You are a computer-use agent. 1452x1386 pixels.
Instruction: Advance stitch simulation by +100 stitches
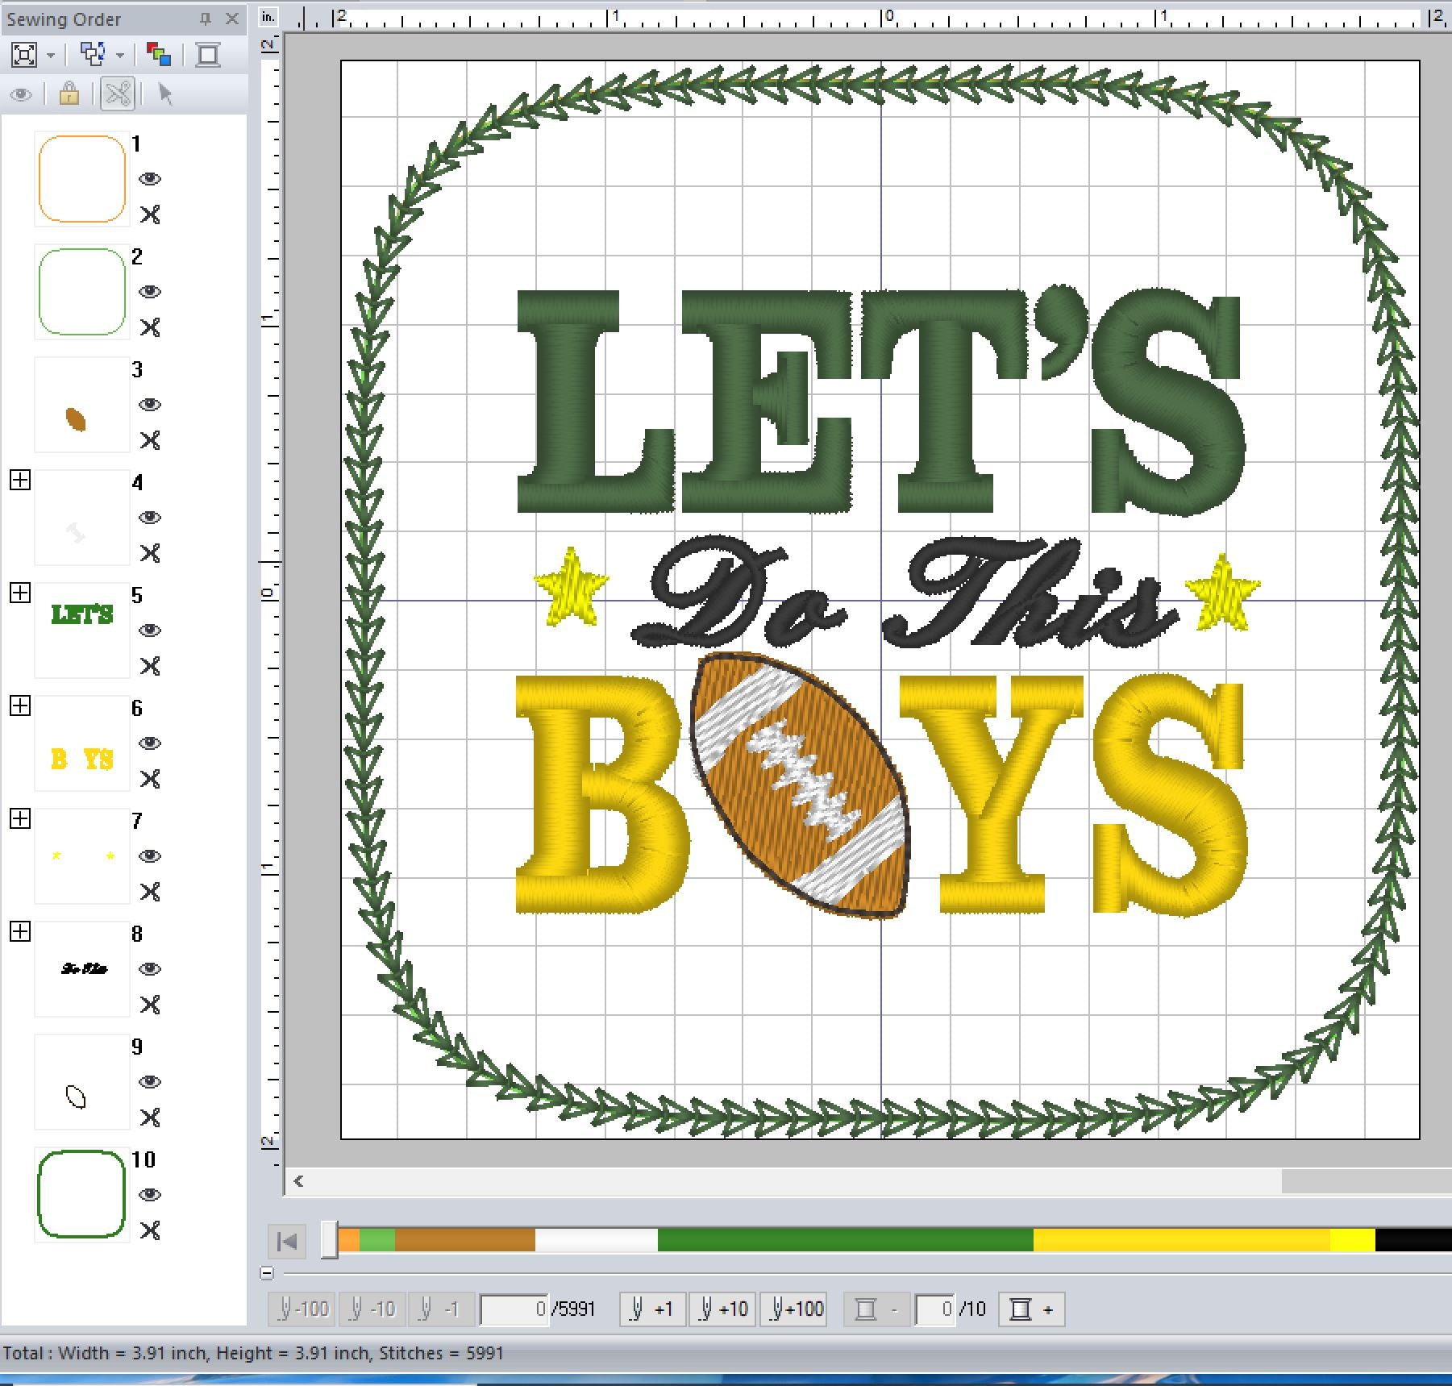pyautogui.click(x=797, y=1309)
